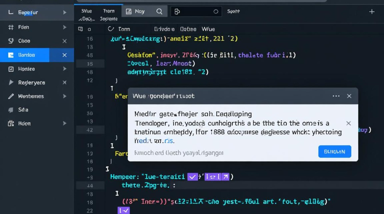Open the Dividae menu
384x214 pixels.
click(164, 29)
